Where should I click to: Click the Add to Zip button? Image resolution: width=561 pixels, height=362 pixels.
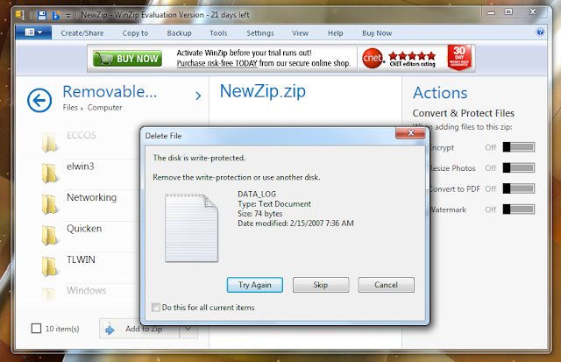[139, 329]
